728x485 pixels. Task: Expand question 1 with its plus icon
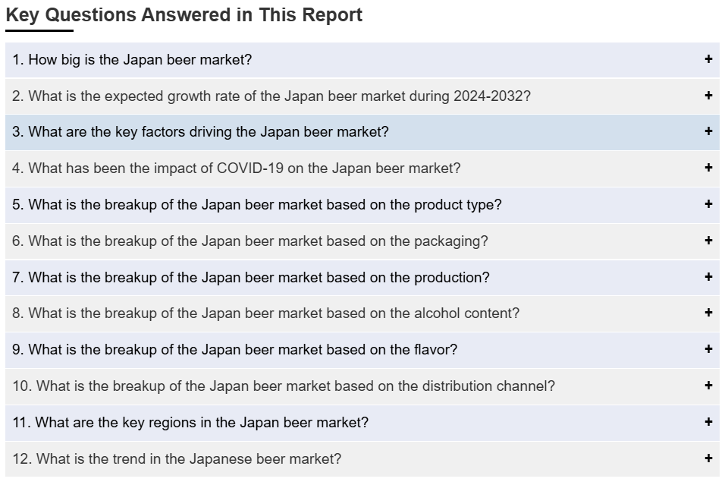point(708,59)
